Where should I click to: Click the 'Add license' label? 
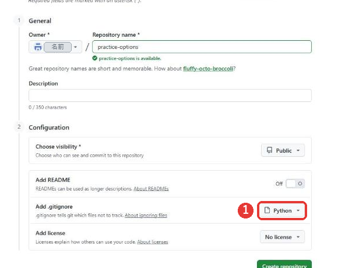tap(50, 233)
